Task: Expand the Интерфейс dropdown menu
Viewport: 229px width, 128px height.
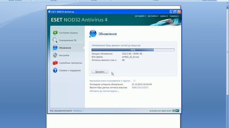Action: coord(140,16)
